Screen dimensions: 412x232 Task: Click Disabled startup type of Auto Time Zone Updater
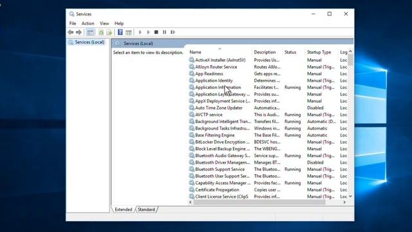pyautogui.click(x=315, y=108)
